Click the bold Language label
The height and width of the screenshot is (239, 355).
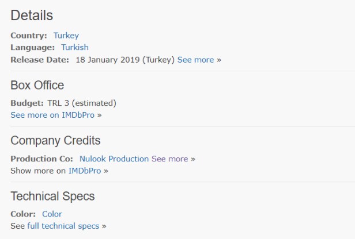[33, 48]
